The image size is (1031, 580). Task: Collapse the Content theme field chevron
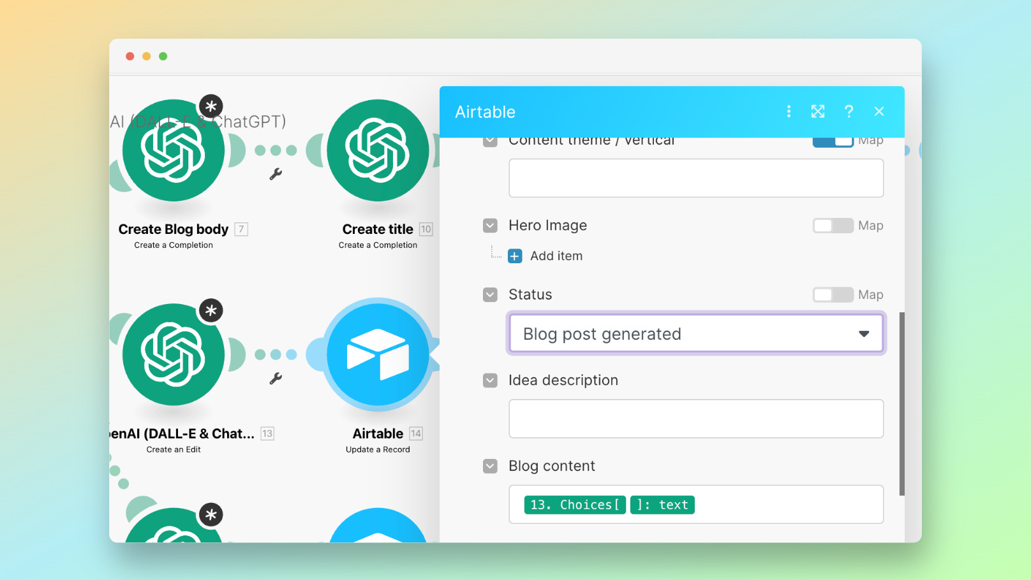point(490,142)
